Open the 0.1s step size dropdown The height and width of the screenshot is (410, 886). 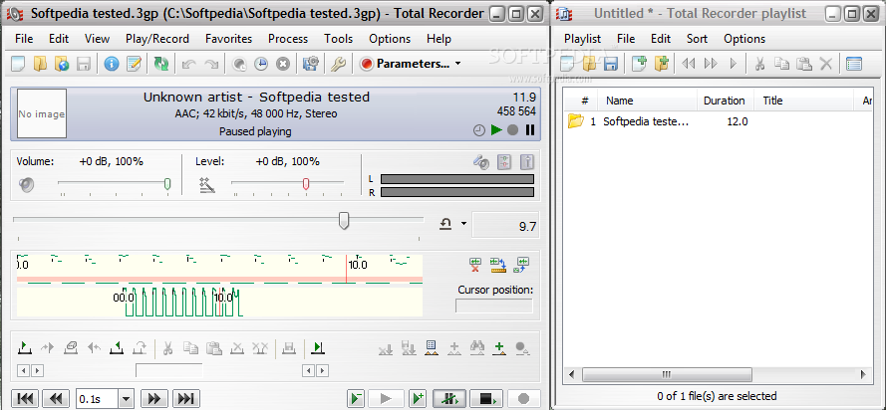[x=126, y=399]
